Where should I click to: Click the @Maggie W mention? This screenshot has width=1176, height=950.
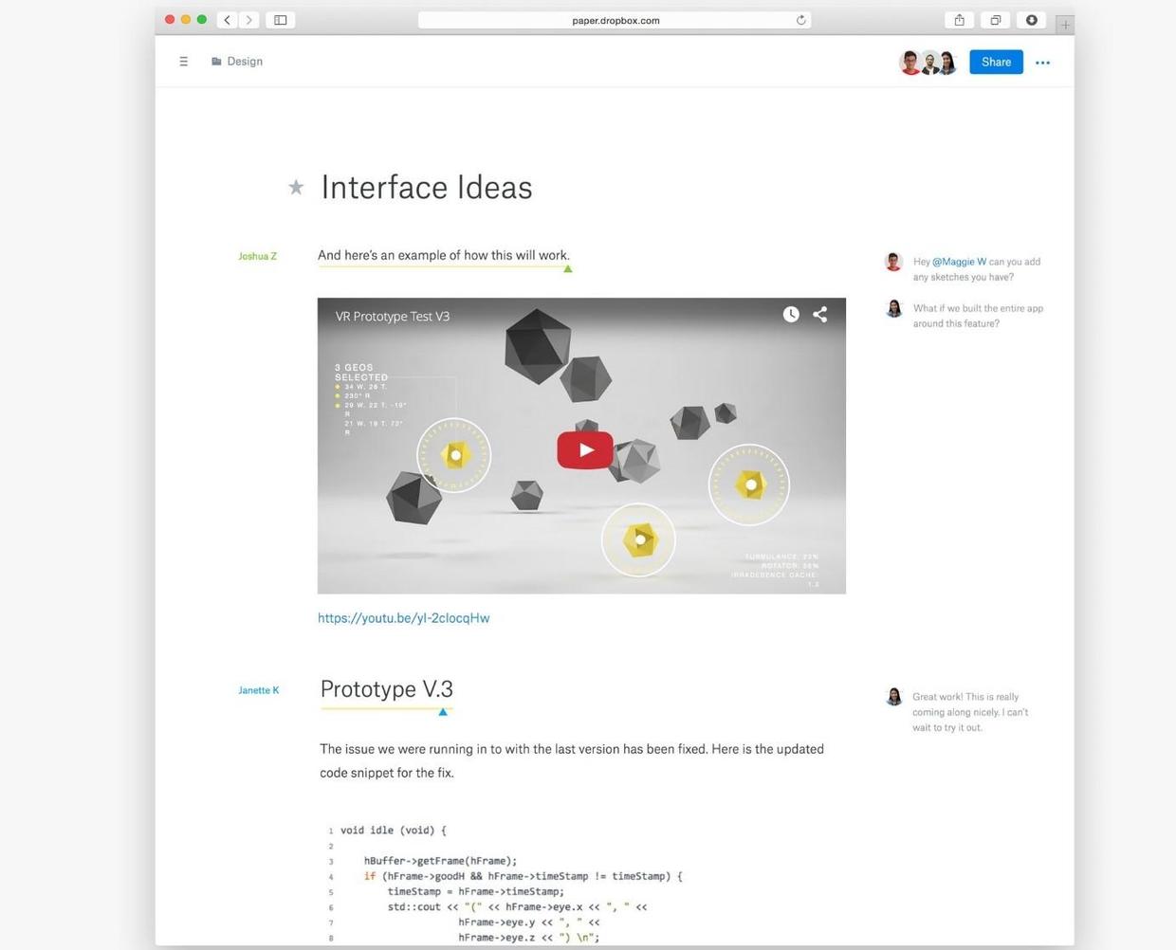coord(959,262)
